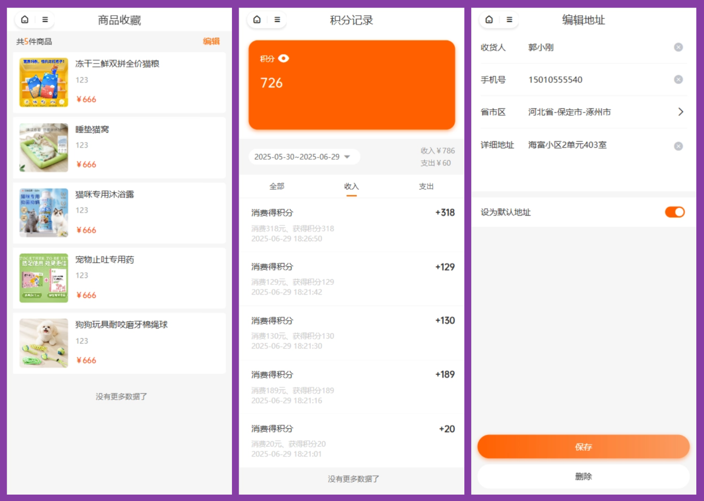This screenshot has height=501, width=704.
Task: Click the 删除 button
Action: click(x=583, y=477)
